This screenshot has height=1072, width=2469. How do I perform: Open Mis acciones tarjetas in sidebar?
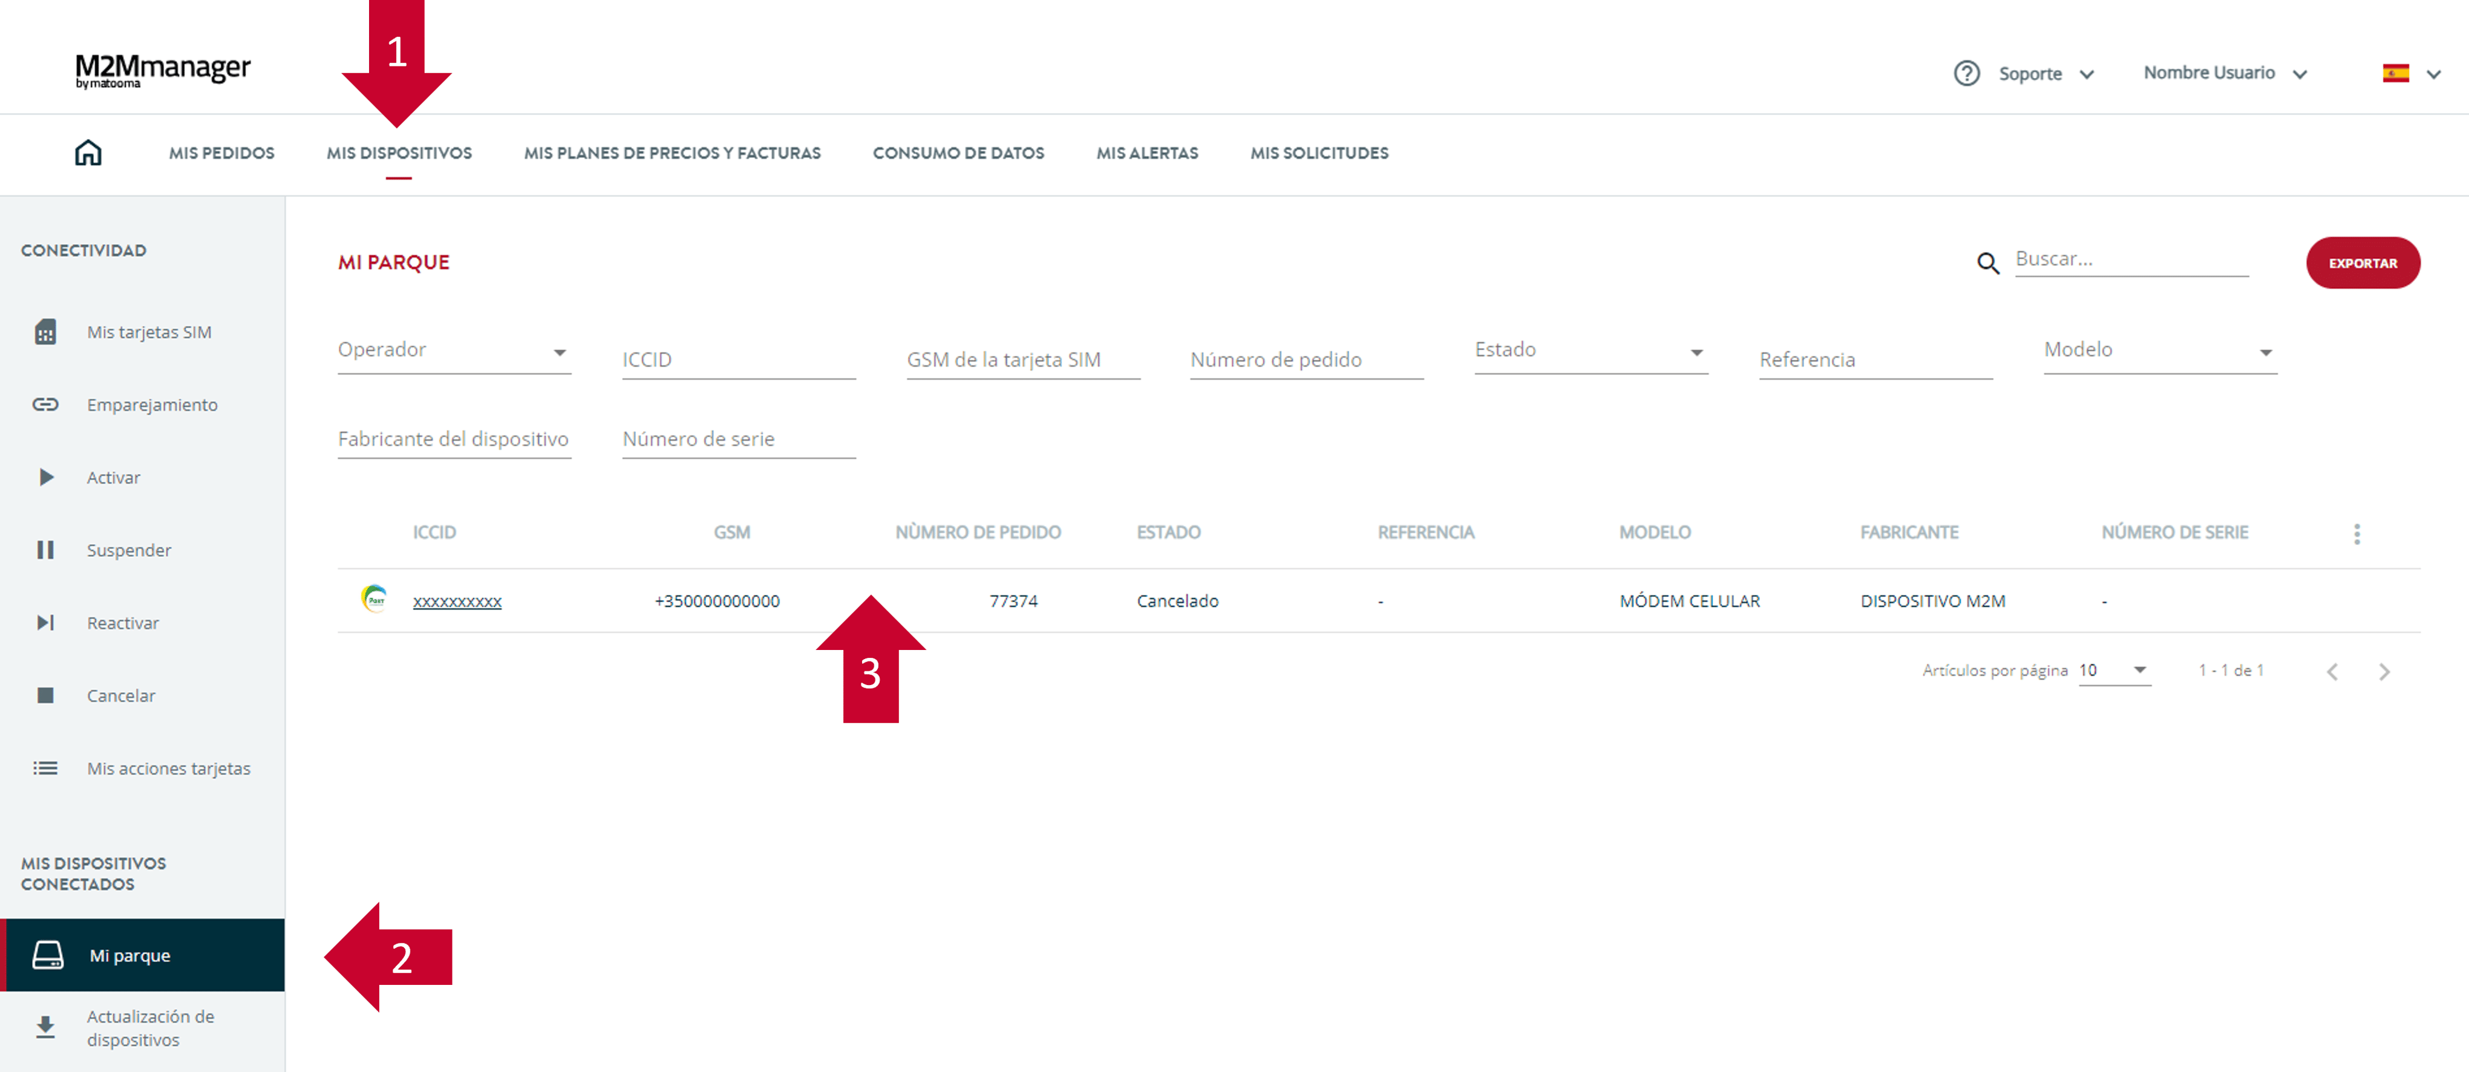(x=143, y=768)
